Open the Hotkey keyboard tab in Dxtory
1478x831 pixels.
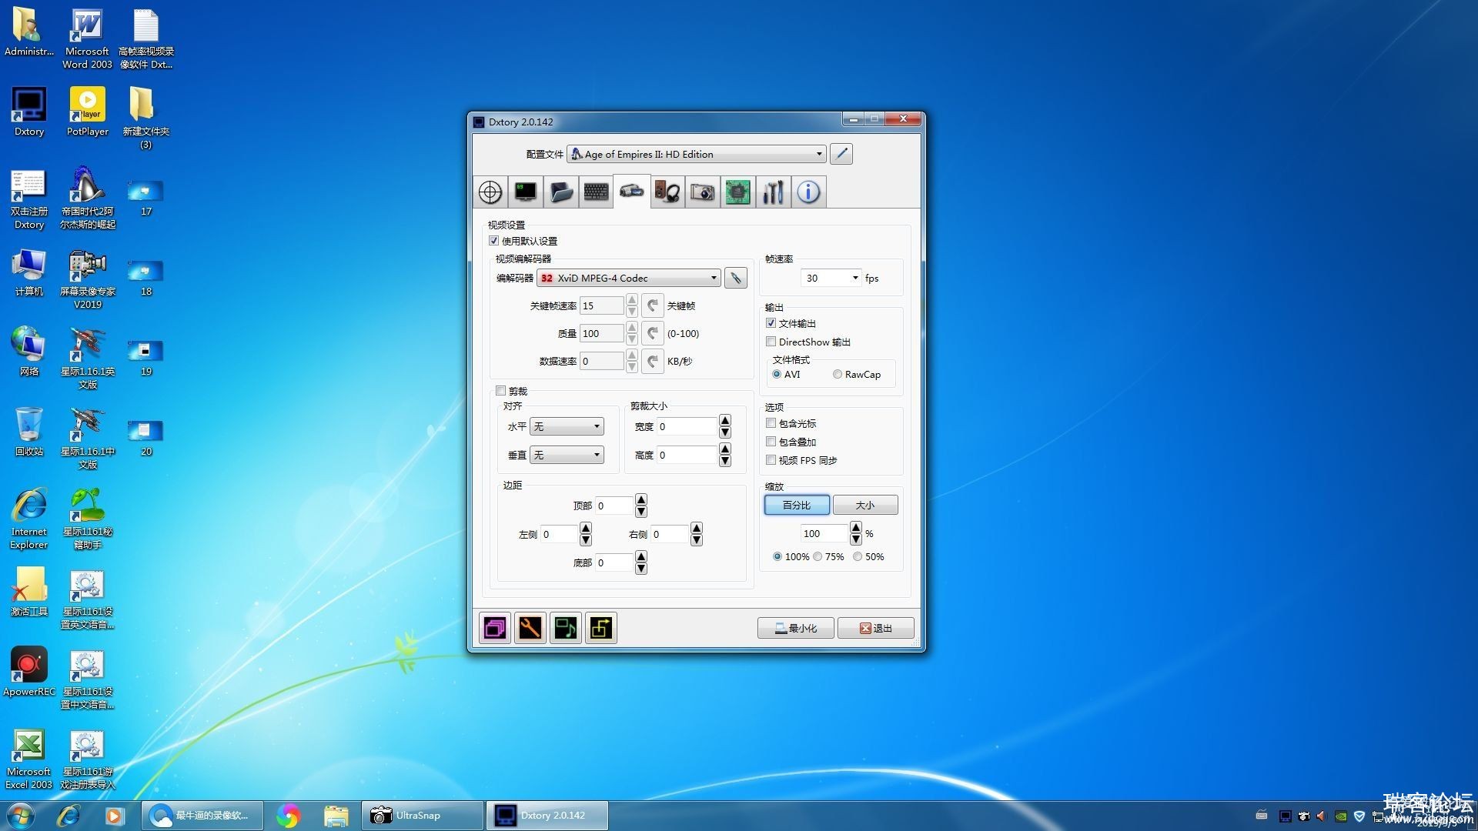597,192
